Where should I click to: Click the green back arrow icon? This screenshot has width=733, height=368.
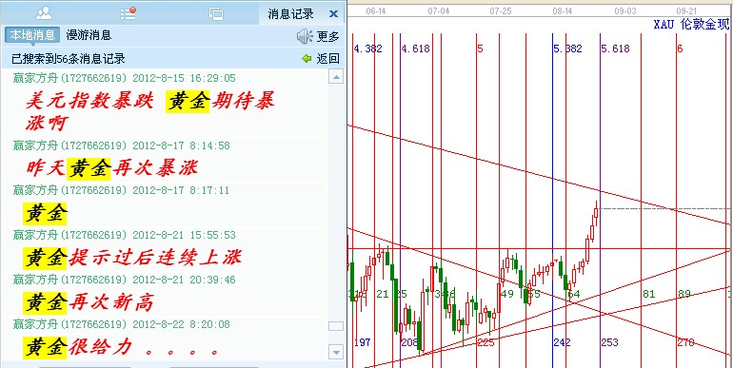(x=307, y=58)
